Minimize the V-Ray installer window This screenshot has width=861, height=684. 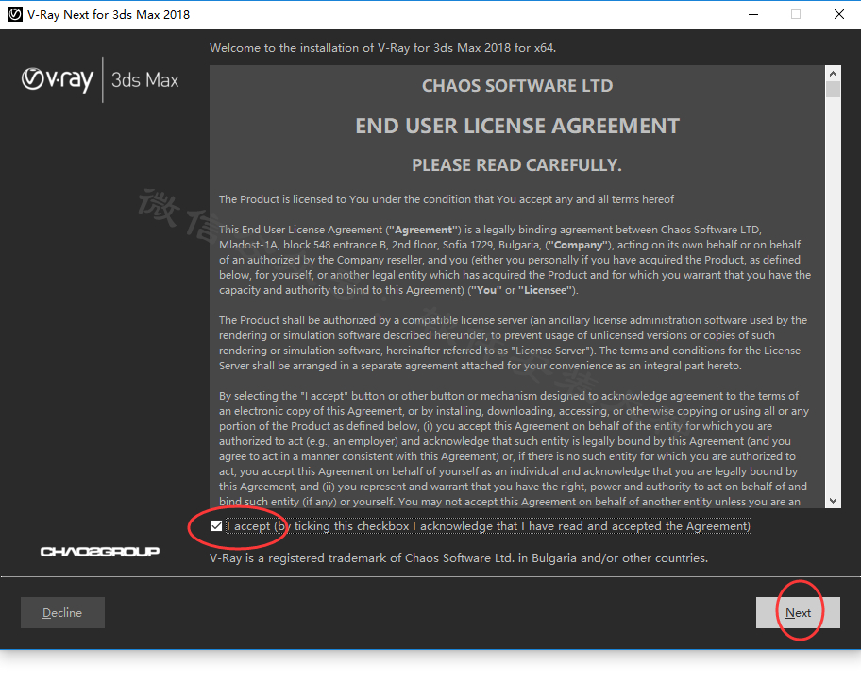753,15
